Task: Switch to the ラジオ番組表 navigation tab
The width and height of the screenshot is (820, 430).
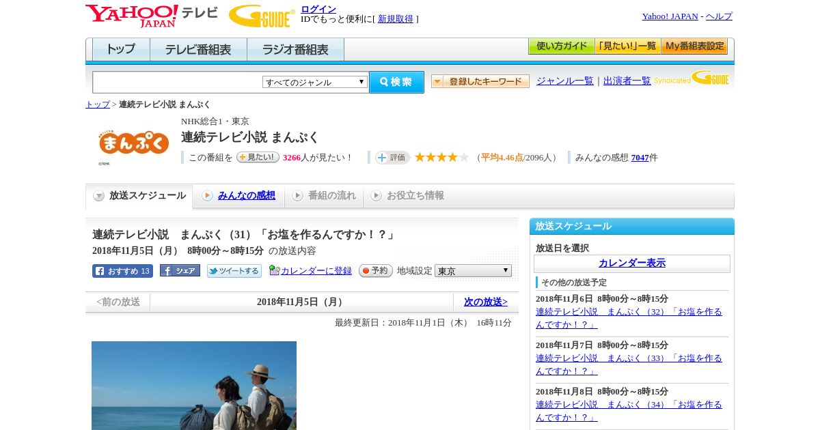Action: pyautogui.click(x=295, y=49)
